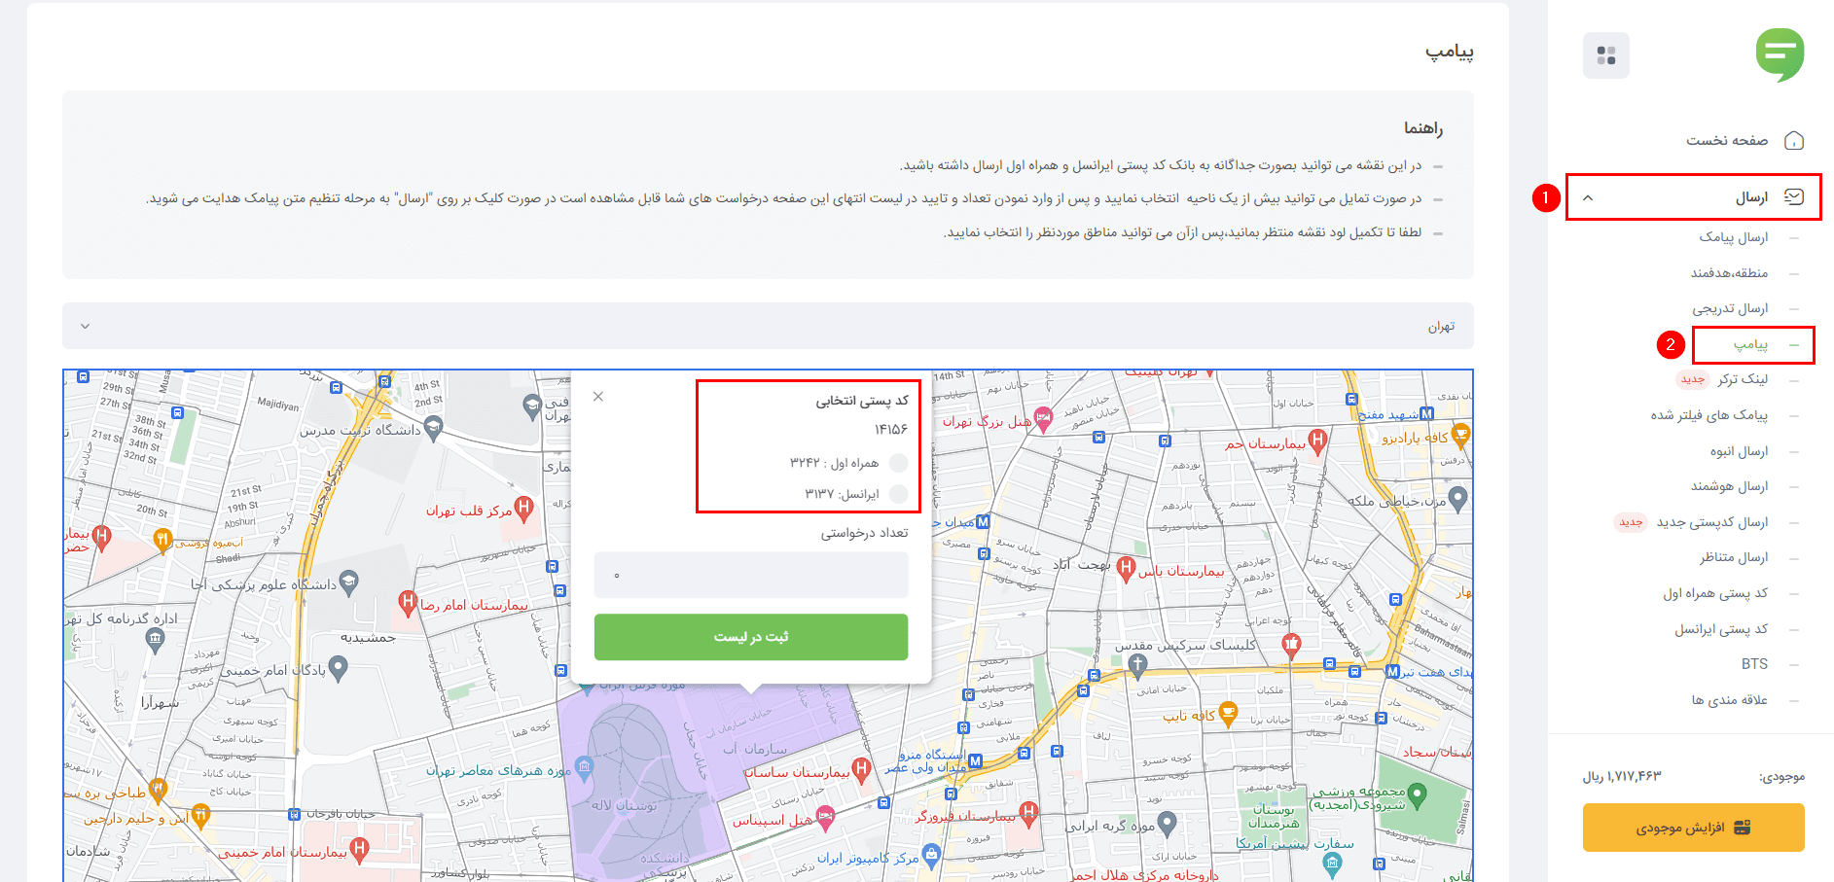Screen dimensions: 1834x882
Task: Click اداره گذرنامه museum-style marker
Action: click(x=155, y=639)
